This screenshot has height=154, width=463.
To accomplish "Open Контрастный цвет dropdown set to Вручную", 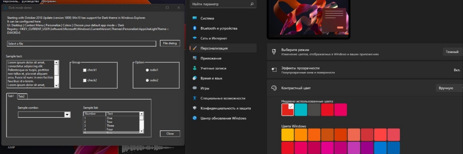I will tap(449, 88).
